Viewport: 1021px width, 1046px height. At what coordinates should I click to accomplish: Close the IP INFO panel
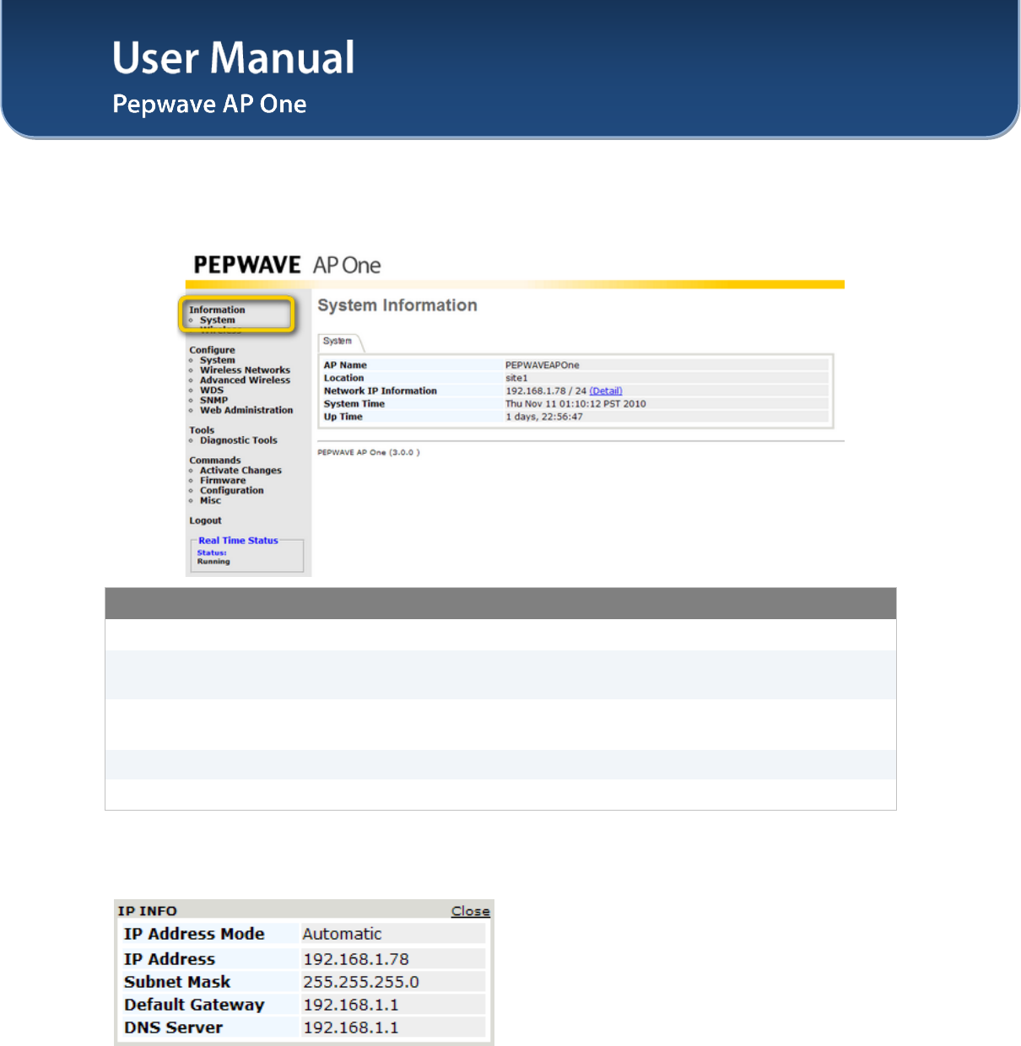click(470, 911)
